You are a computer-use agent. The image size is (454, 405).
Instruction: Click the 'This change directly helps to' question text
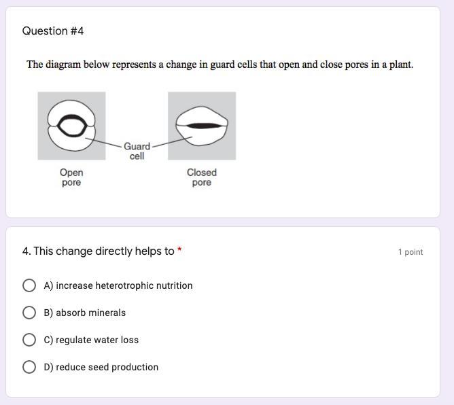point(98,251)
